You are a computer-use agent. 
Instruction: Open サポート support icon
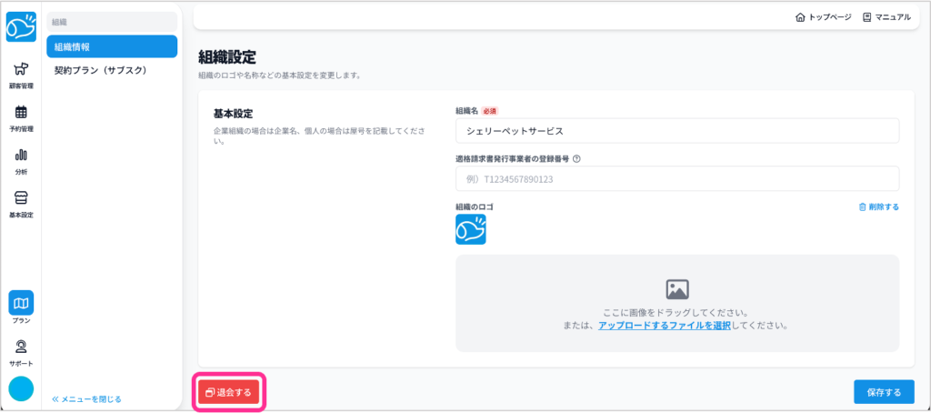click(21, 350)
